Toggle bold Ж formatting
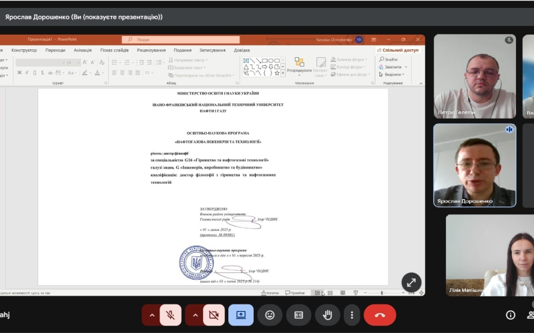Screen dimensions: 534x333 (19, 73)
